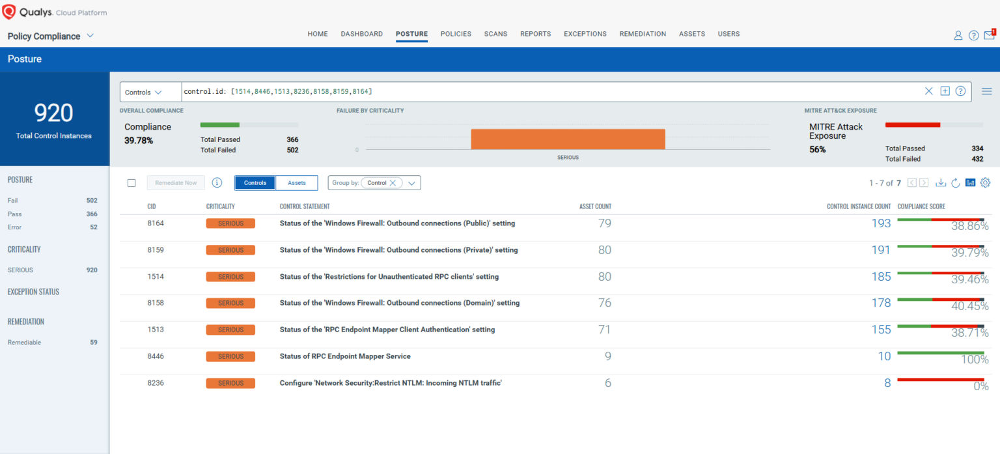1000x454 pixels.
Task: Clear the control.id search query
Action: pyautogui.click(x=929, y=91)
